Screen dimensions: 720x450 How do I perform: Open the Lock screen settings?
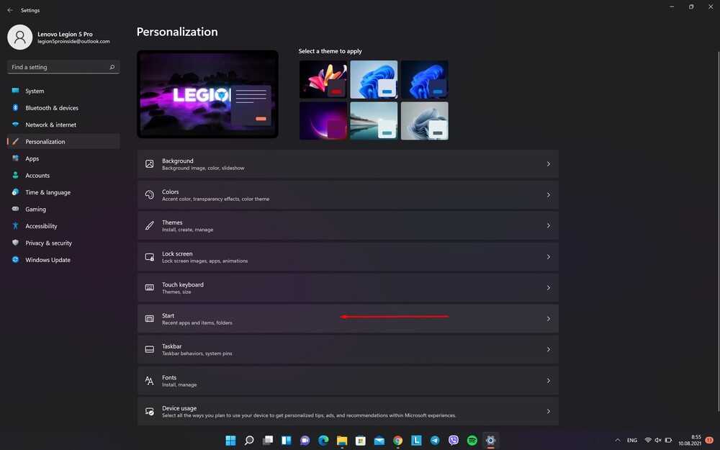coord(347,257)
